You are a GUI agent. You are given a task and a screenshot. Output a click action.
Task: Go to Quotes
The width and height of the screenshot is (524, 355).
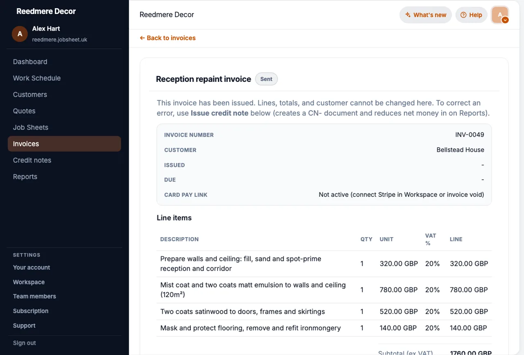click(x=24, y=111)
